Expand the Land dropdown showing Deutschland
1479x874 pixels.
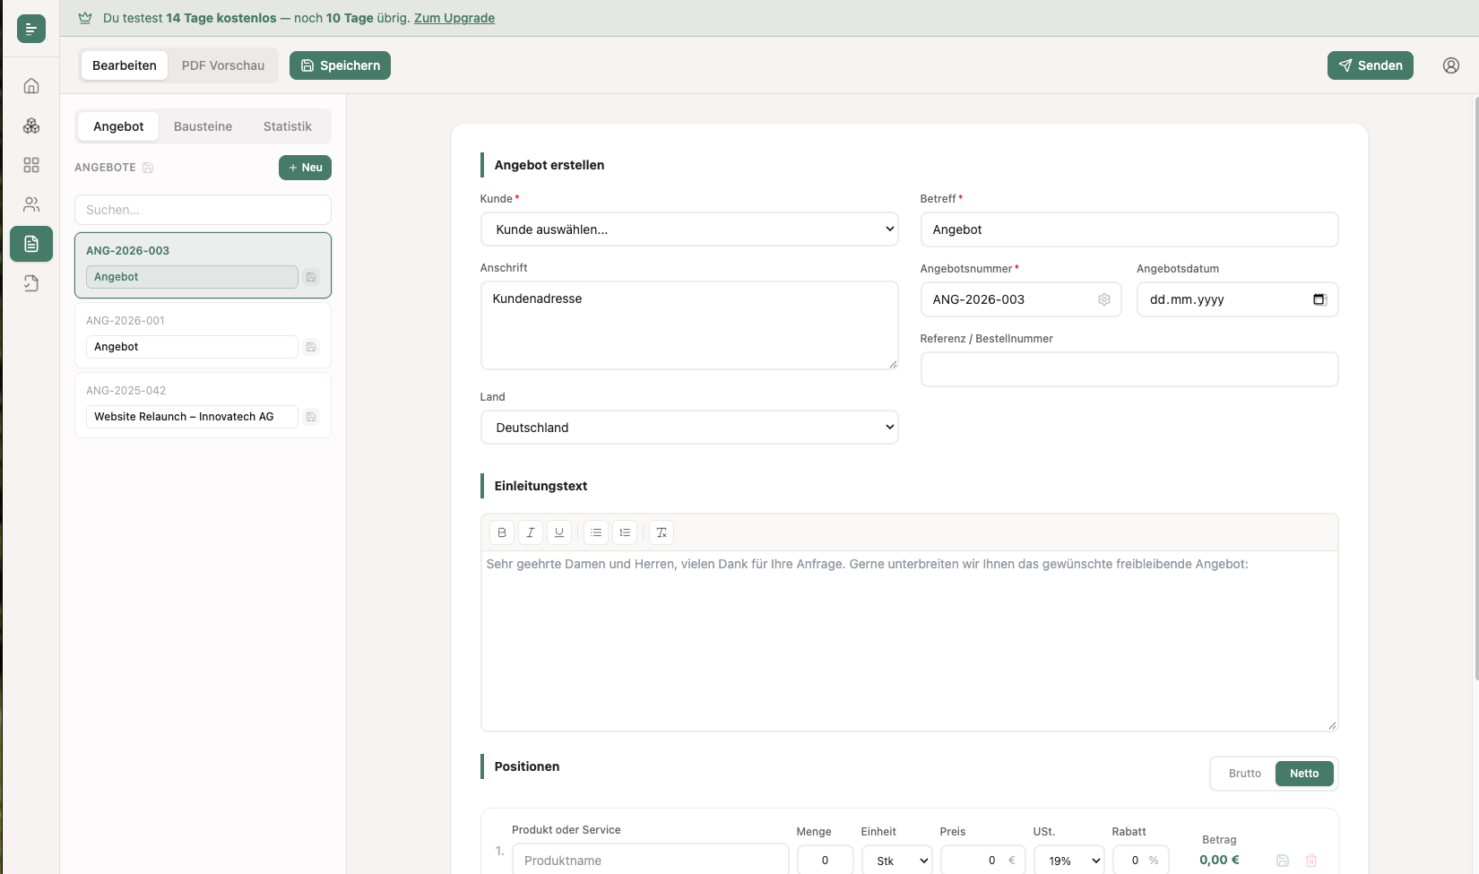pos(689,428)
